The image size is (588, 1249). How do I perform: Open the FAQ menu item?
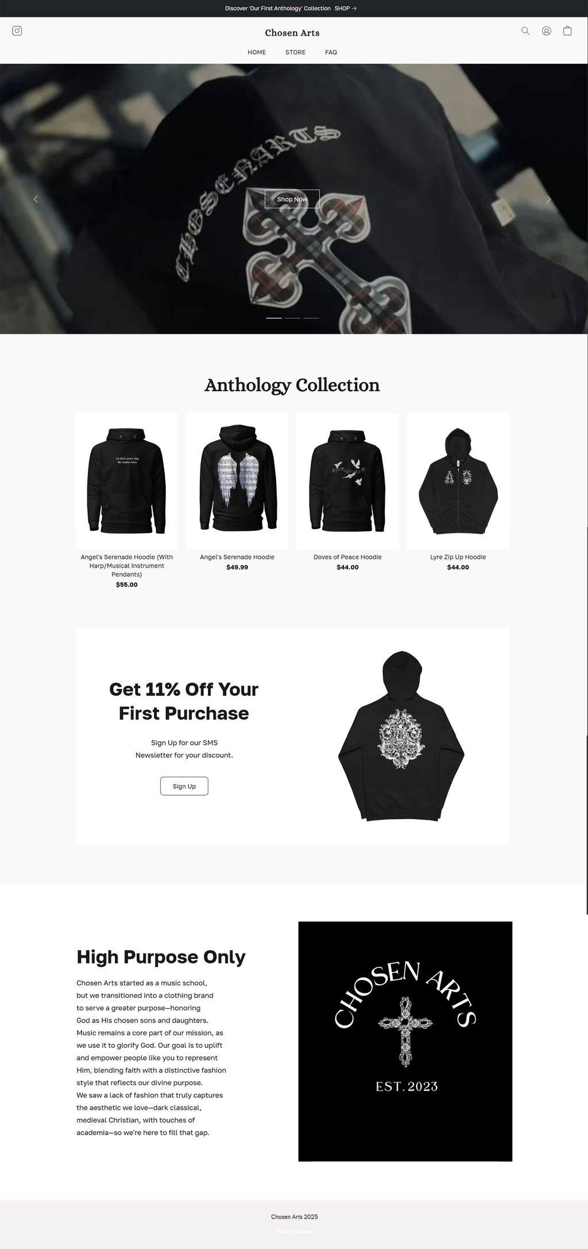coord(331,52)
